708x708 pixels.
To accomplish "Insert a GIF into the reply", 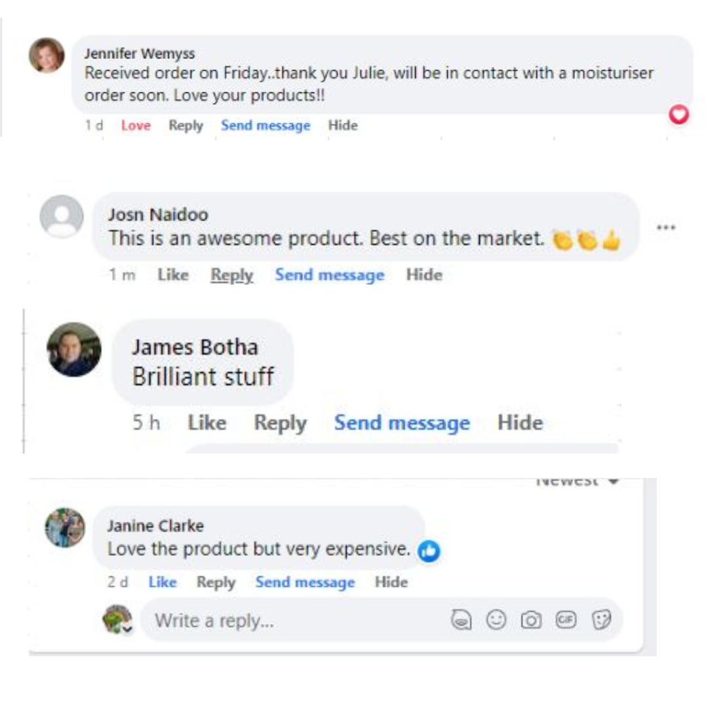I will coord(565,619).
